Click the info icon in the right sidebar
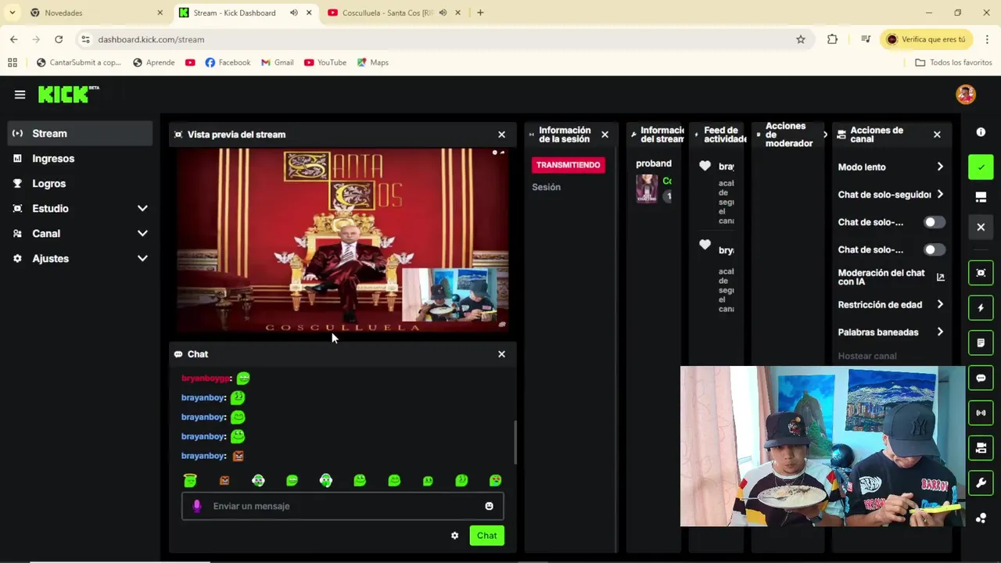The height and width of the screenshot is (563, 1001). click(981, 132)
